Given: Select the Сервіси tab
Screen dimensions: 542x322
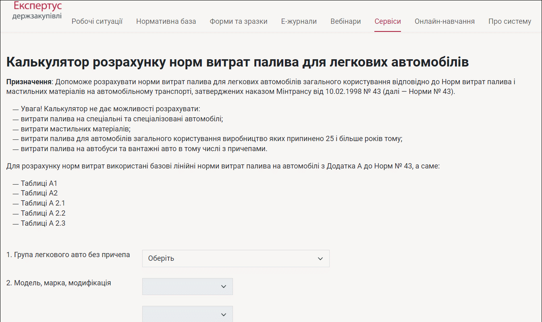Looking at the screenshot, I should point(387,21).
